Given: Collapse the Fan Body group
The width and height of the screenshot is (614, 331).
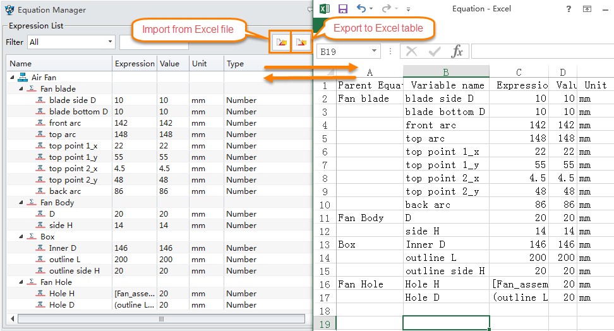Looking at the screenshot, I should 21,203.
